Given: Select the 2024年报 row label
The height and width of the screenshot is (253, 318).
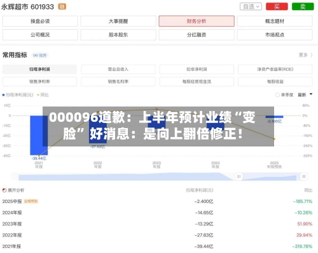Looking at the screenshot, I should pos(12,212).
